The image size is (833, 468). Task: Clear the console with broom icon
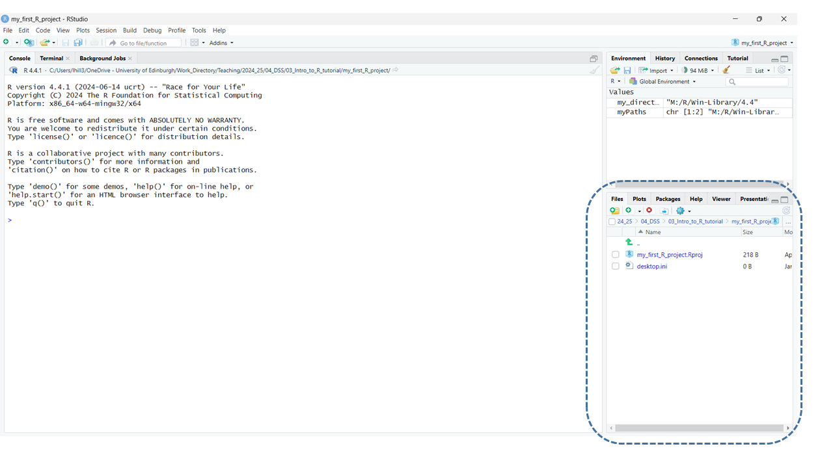point(594,70)
